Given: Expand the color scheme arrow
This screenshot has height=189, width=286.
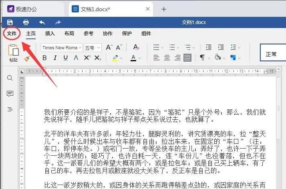Looking at the screenshot, I should (x=239, y=58).
